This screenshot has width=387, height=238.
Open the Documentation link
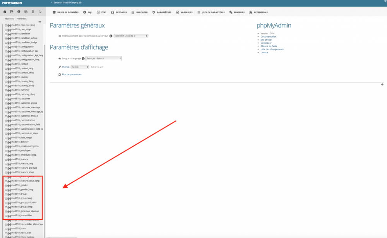click(x=268, y=36)
